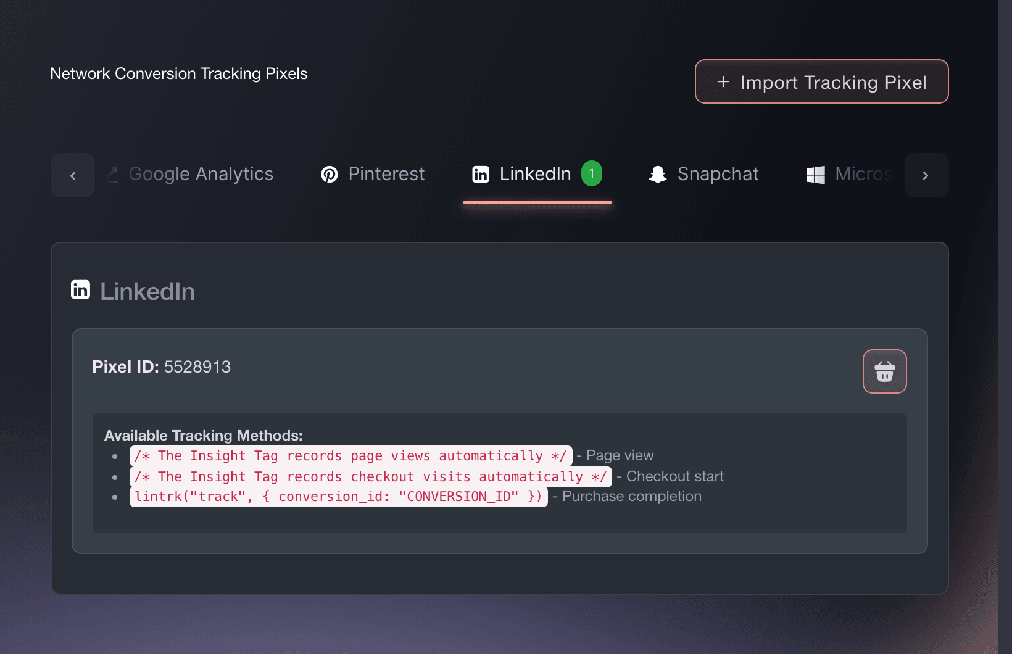Click the Import Tracking Pixel button
Viewport: 1012px width, 654px height.
[x=821, y=81]
